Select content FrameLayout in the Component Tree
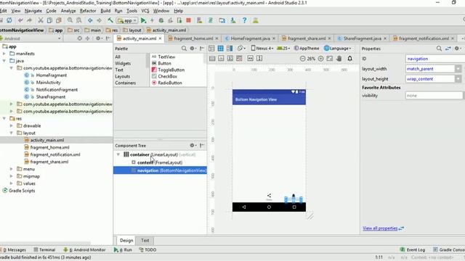Image resolution: width=465 pixels, height=261 pixels. 160,162
